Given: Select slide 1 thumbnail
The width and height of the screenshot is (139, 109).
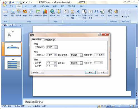Looking at the screenshot, I should point(13,35).
